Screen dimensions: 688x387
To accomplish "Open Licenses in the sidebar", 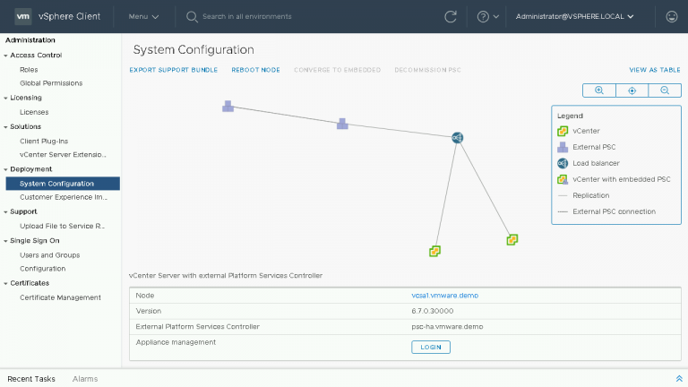I will pos(34,112).
